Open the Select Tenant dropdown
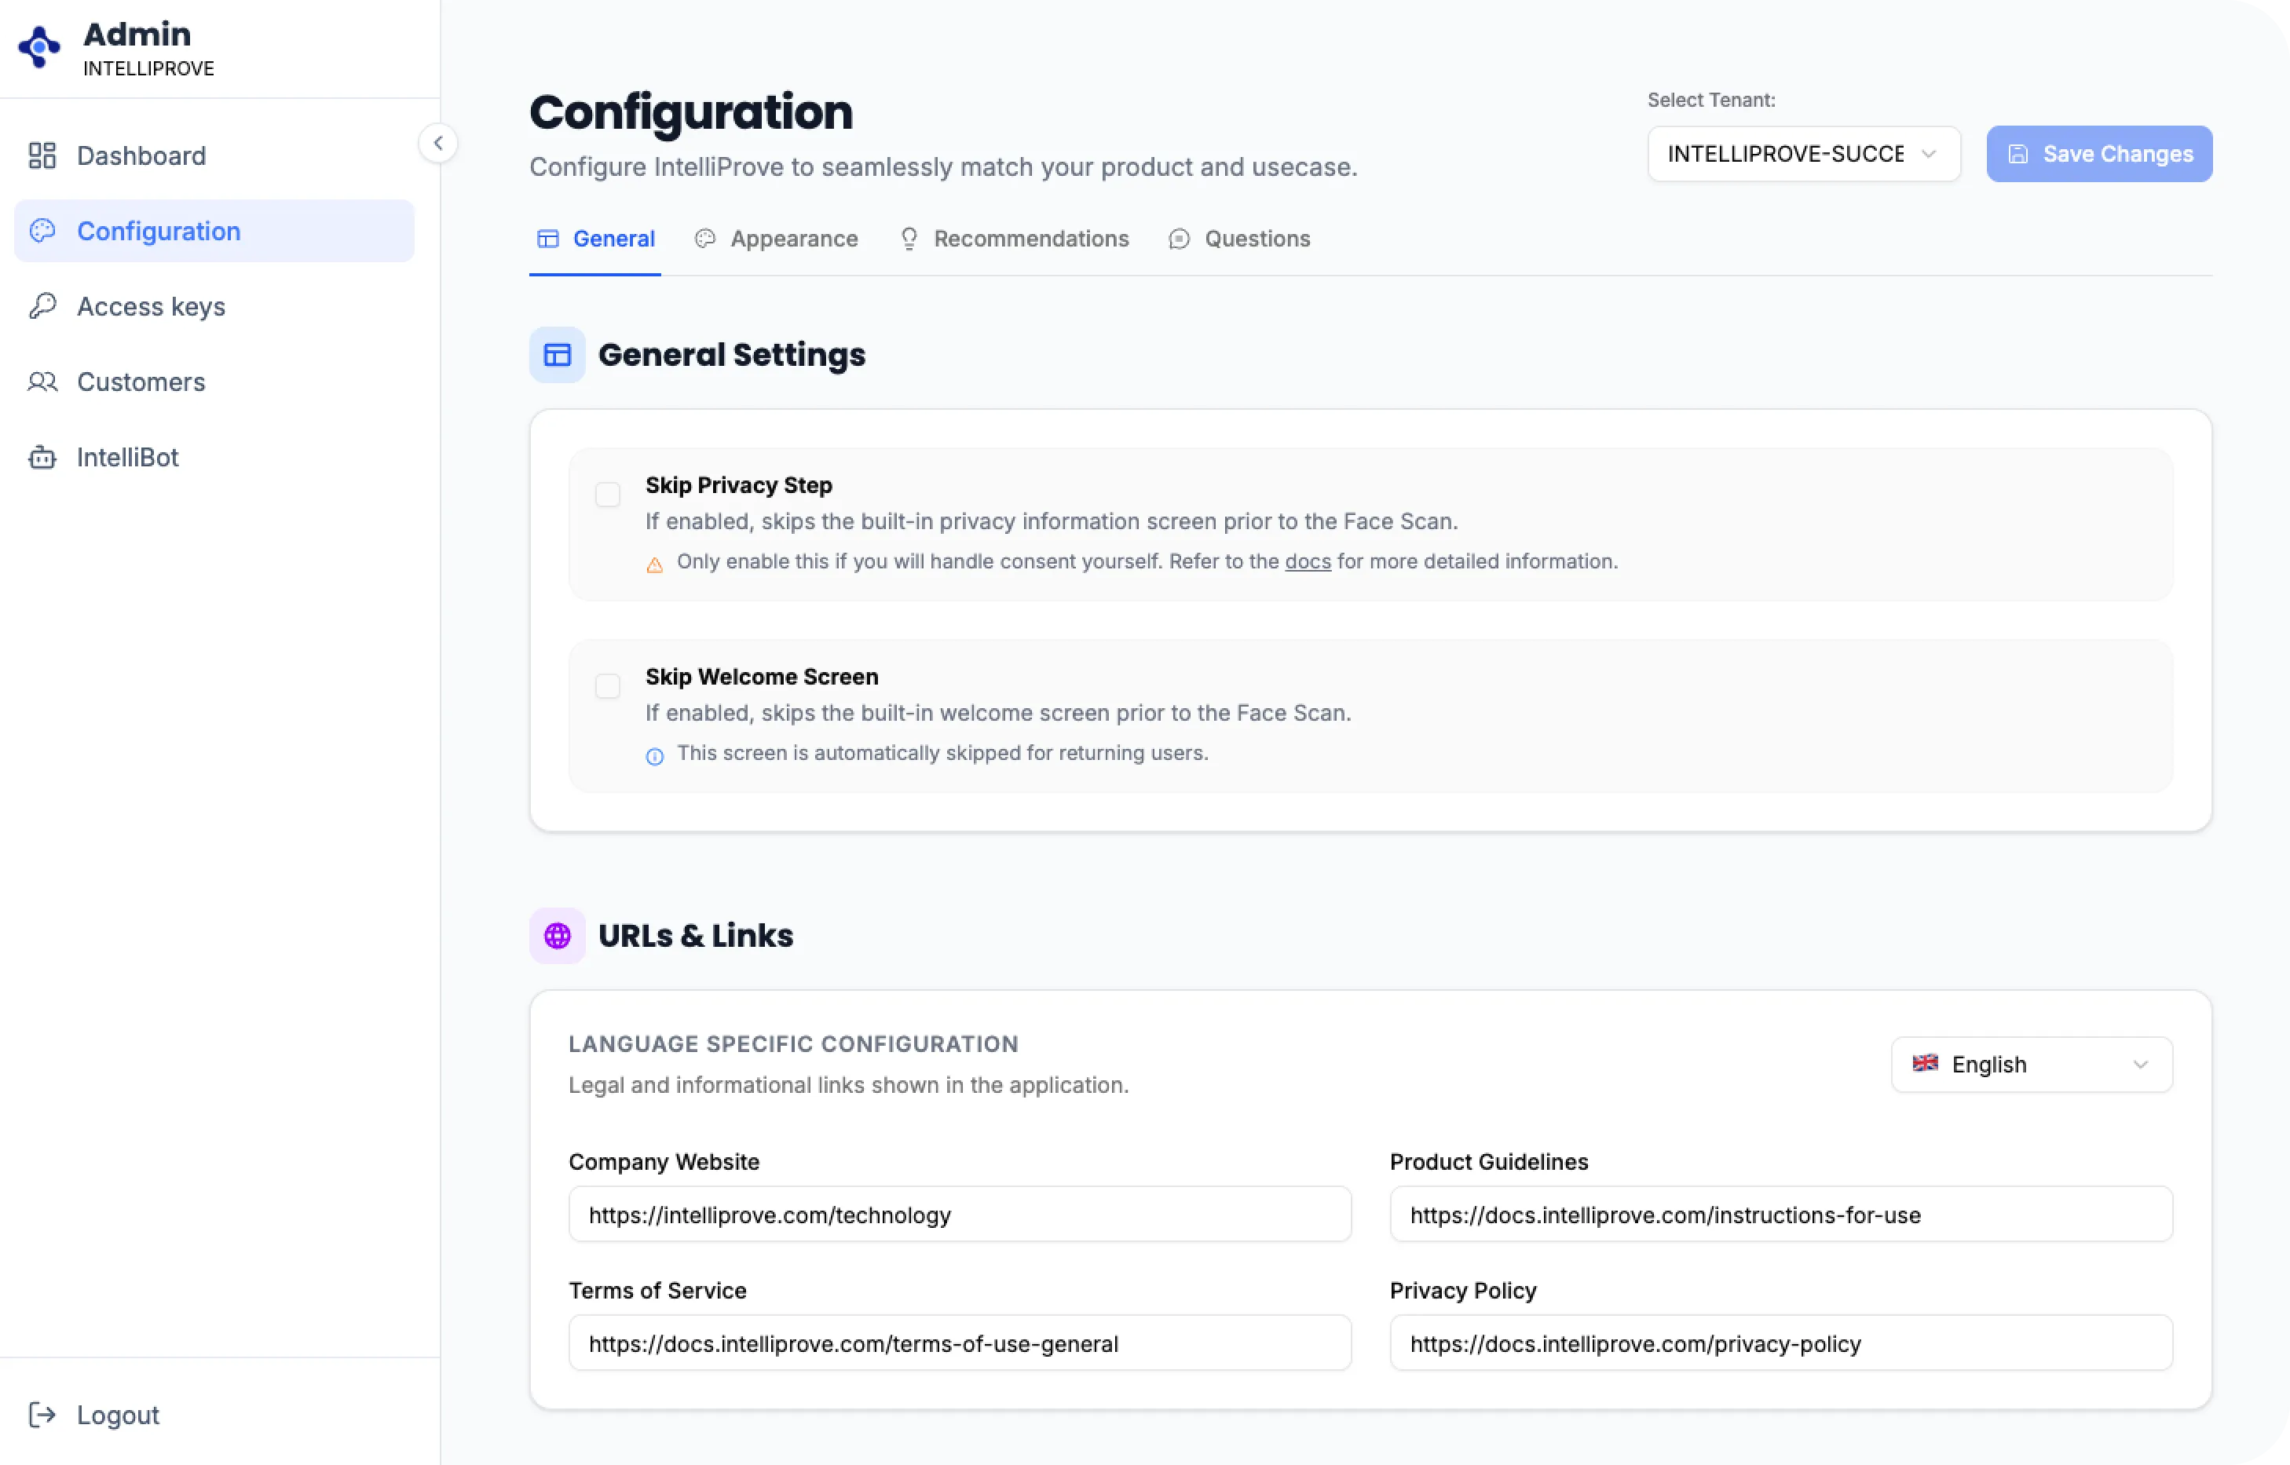The image size is (2290, 1465). 1803,154
